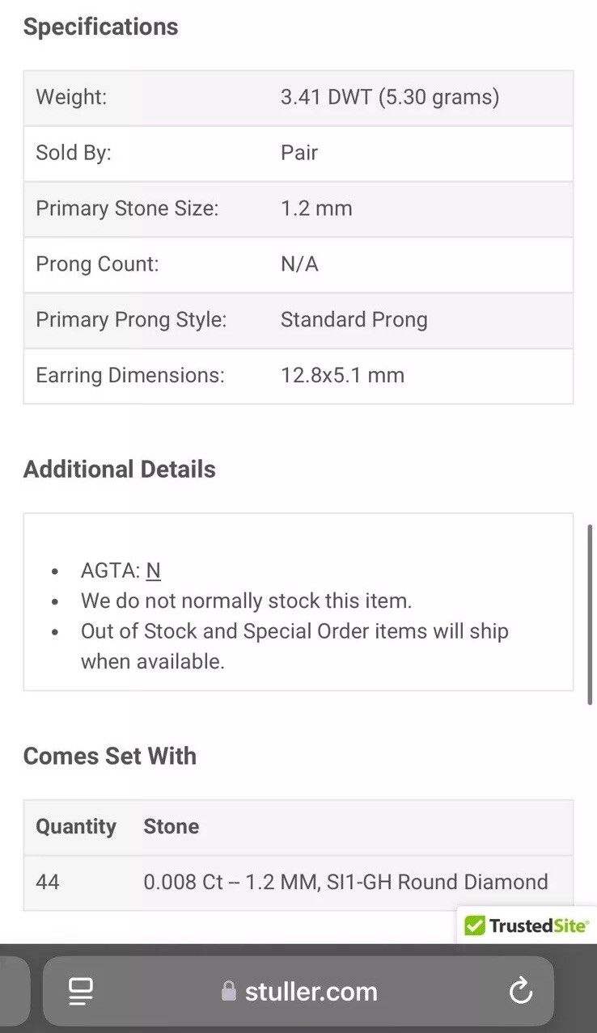Select the Weight specification row
The height and width of the screenshot is (1033, 597).
point(298,98)
